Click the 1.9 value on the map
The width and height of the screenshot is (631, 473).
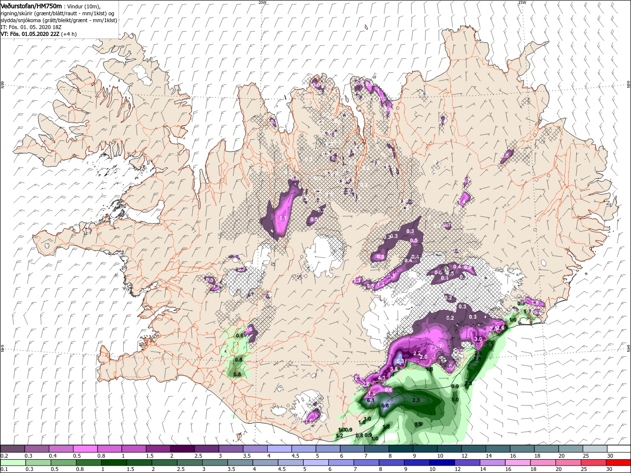click(372, 394)
